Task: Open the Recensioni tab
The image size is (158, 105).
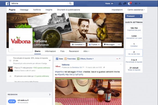Action: tap(74, 51)
